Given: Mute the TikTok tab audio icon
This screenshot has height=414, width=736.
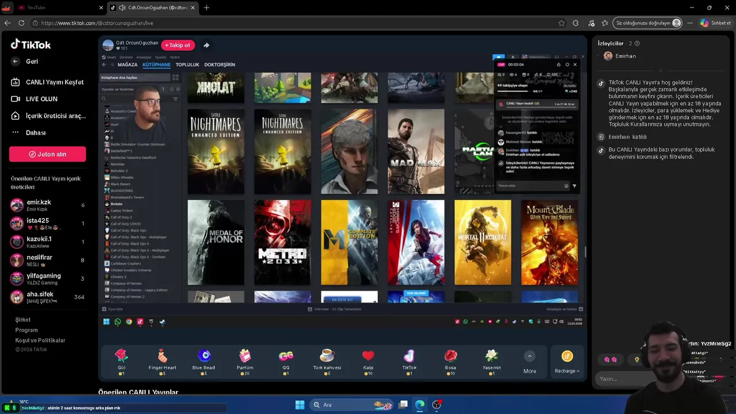Looking at the screenshot, I should (x=121, y=7).
